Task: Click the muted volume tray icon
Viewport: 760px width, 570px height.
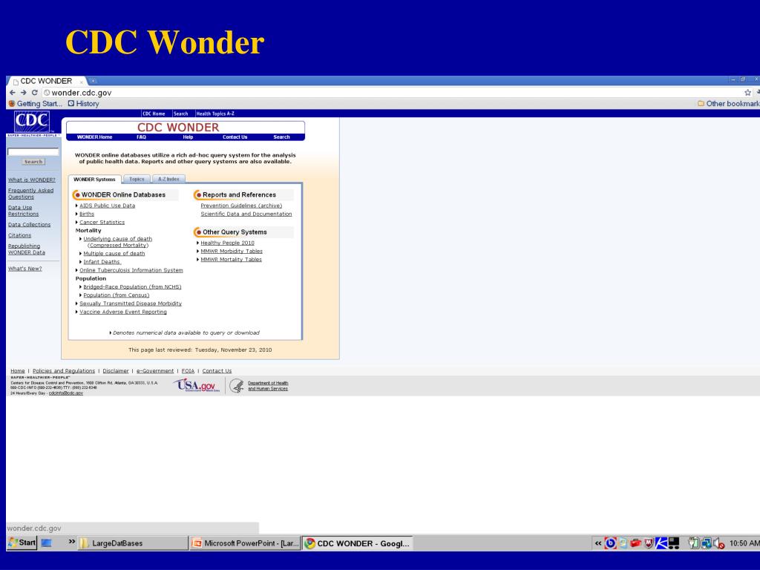Action: click(718, 544)
